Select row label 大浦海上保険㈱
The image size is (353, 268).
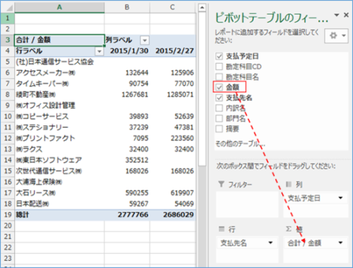point(59,182)
